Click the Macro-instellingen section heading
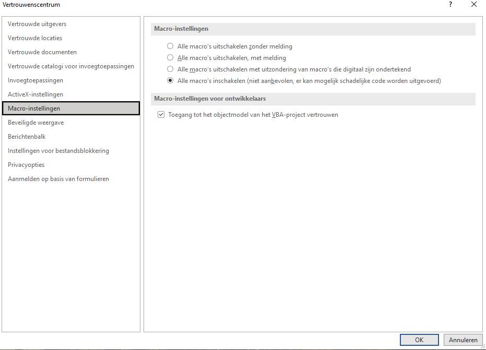The width and height of the screenshot is (486, 350). 181,29
